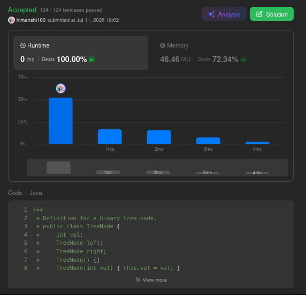
Task: Click the double chevron icon beside View more
Action: pos(138,280)
